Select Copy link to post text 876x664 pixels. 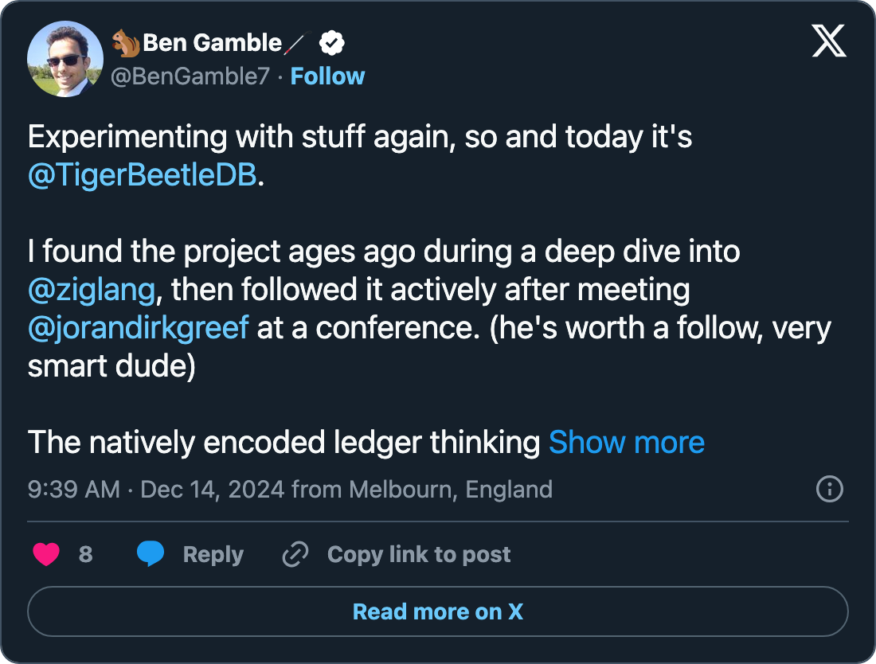pos(419,554)
